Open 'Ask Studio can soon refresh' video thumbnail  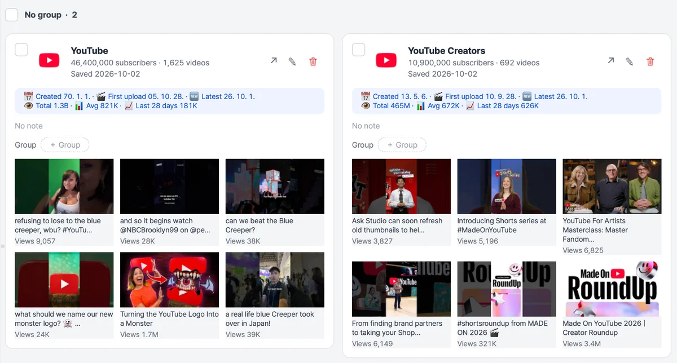click(x=402, y=186)
